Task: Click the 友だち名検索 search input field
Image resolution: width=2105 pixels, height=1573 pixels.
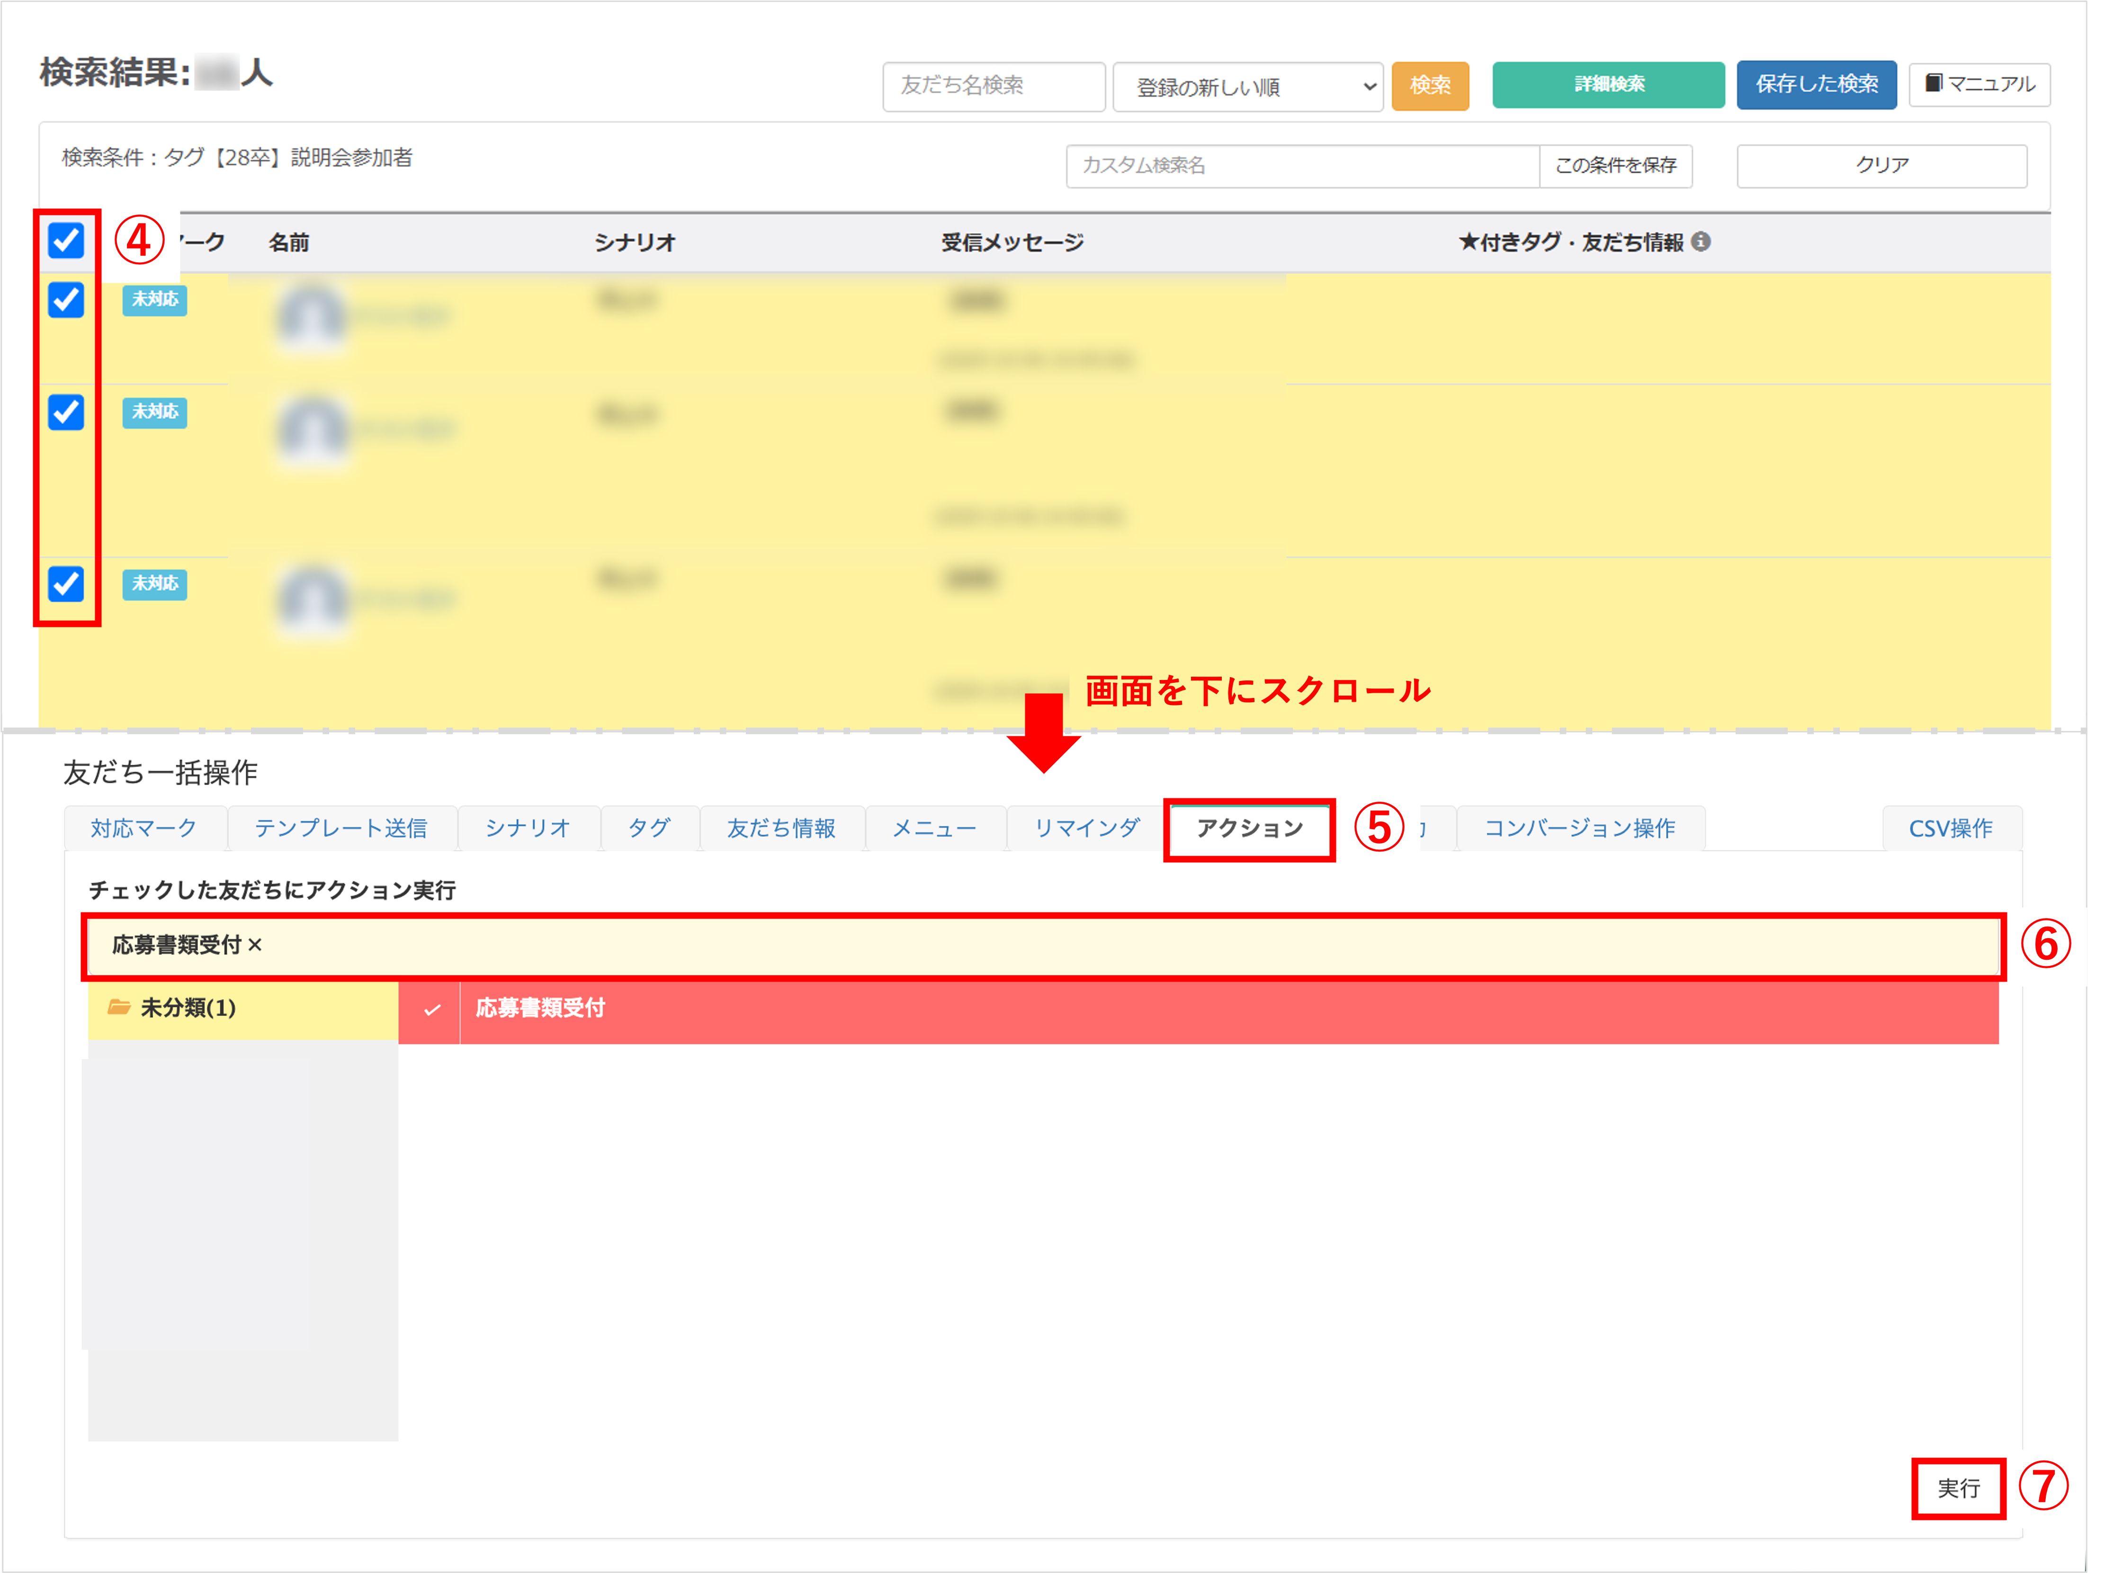Action: [x=994, y=87]
